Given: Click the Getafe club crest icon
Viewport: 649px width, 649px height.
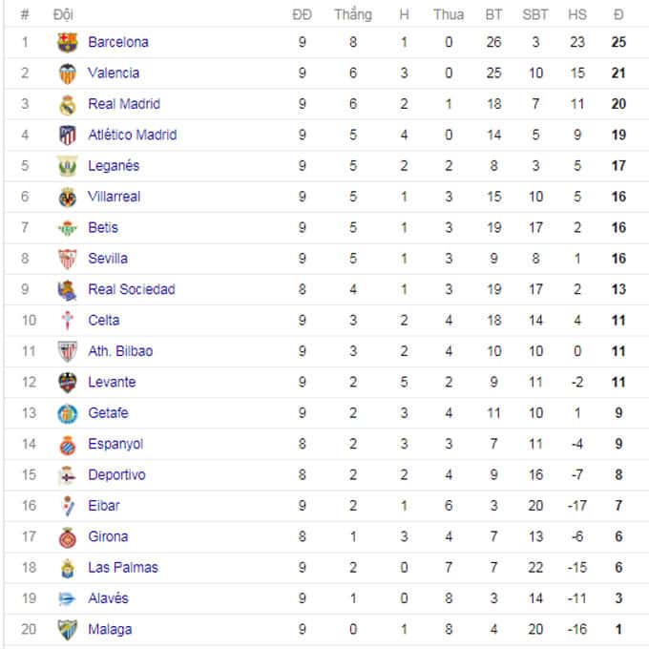Looking at the screenshot, I should point(67,413).
